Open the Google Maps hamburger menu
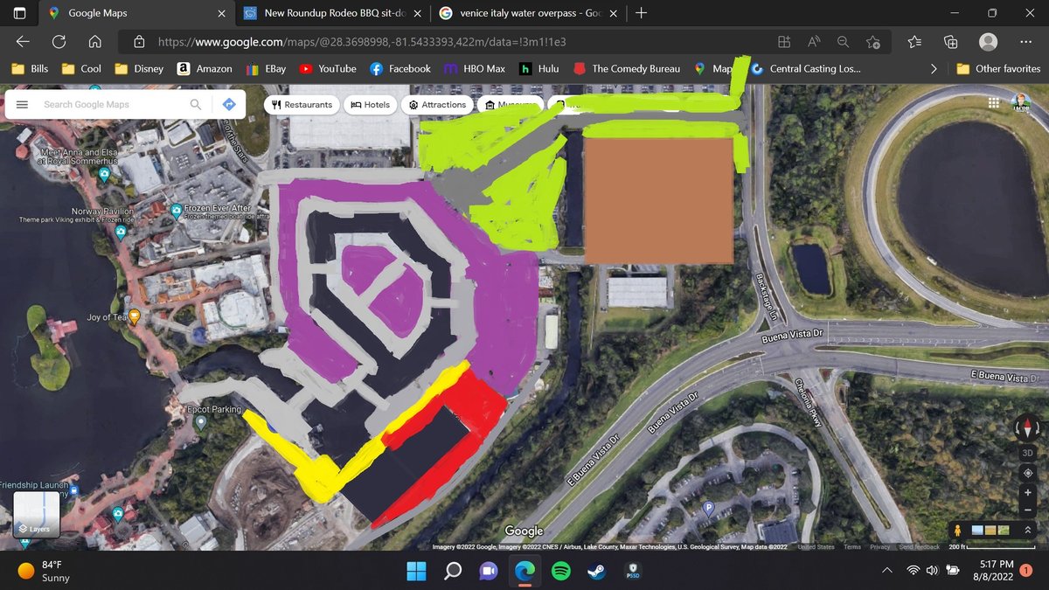The width and height of the screenshot is (1049, 590). pos(23,104)
